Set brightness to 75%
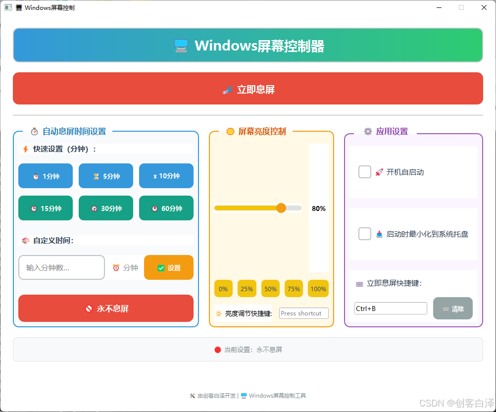 click(x=294, y=289)
